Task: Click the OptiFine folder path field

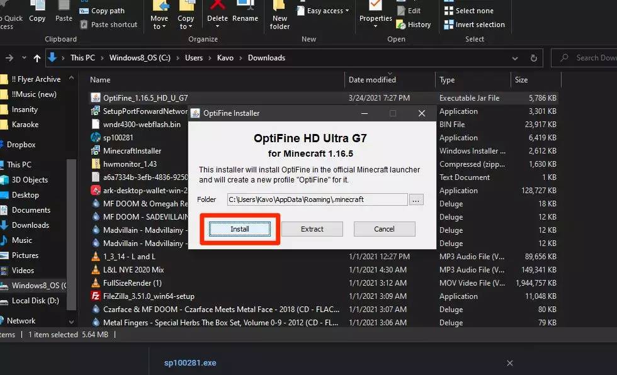Action: [317, 199]
